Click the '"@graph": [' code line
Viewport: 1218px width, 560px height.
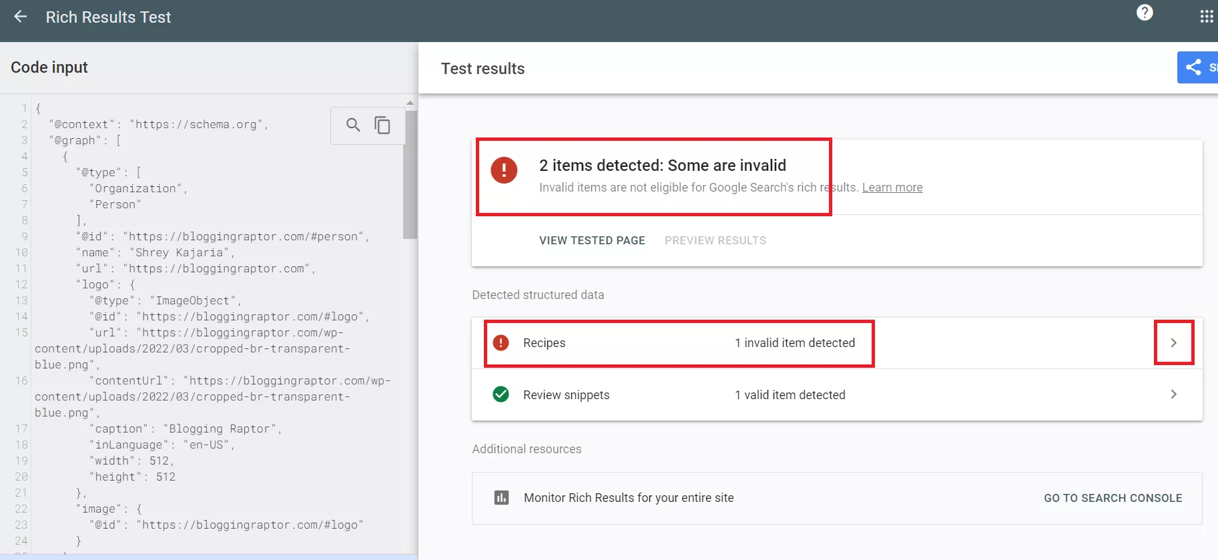click(x=85, y=140)
